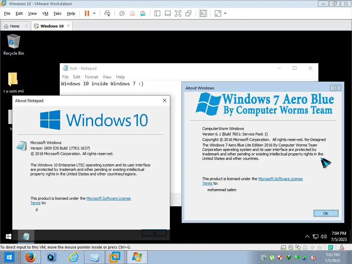
Task: Open Windows Explorer from host taskbar
Action: point(95,257)
